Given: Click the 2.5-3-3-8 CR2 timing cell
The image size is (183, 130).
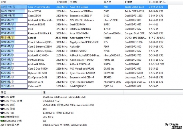Looking at the screenshot, I should tap(156, 64).
